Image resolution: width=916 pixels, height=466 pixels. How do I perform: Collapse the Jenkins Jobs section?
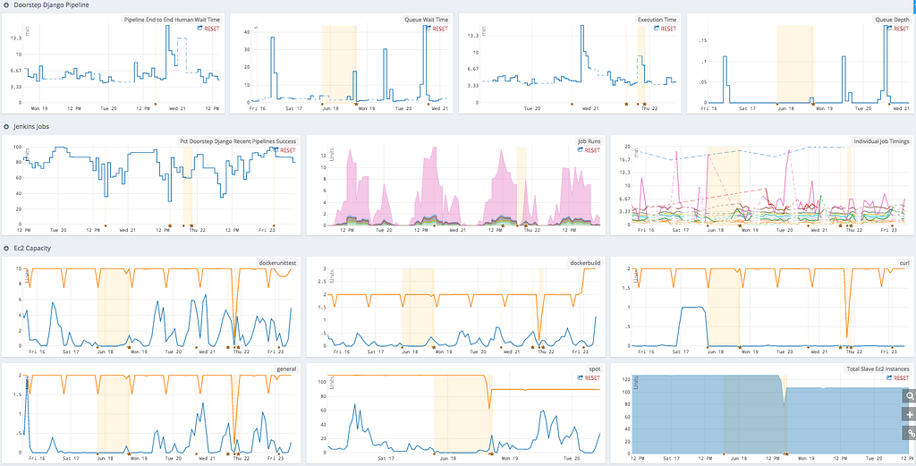(6, 127)
